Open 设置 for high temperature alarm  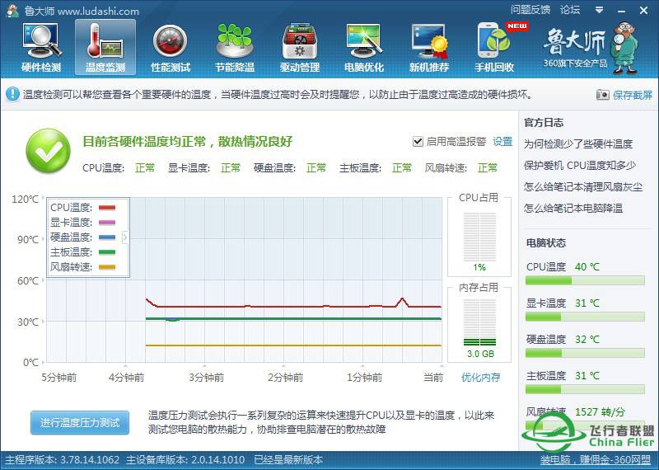pos(502,141)
